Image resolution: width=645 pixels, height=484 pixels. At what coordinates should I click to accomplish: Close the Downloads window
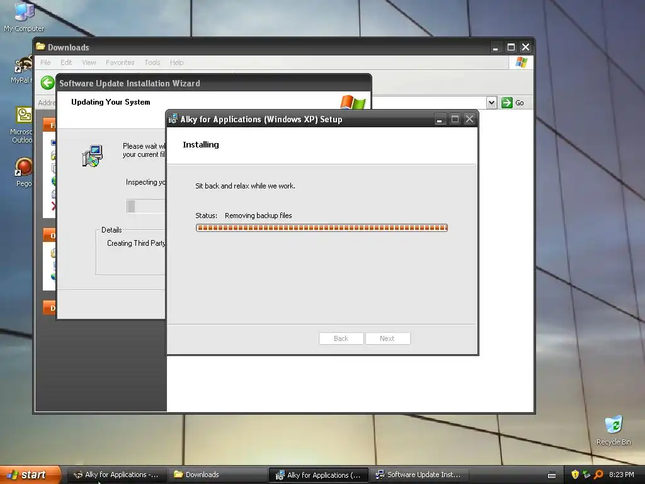coord(526,47)
